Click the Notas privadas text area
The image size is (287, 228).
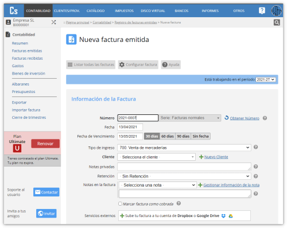[184, 167]
